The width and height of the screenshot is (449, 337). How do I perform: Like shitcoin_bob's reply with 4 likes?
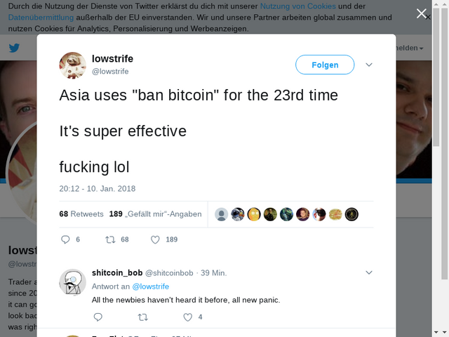[x=187, y=317]
